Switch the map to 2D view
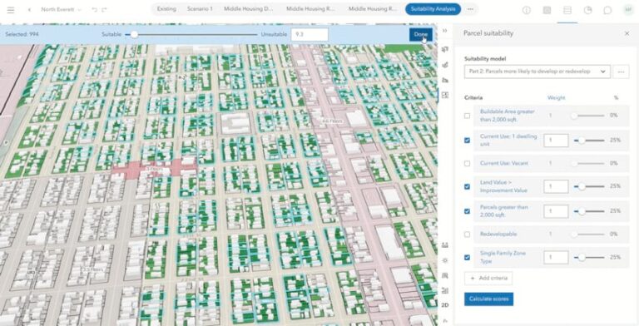 click(x=445, y=305)
